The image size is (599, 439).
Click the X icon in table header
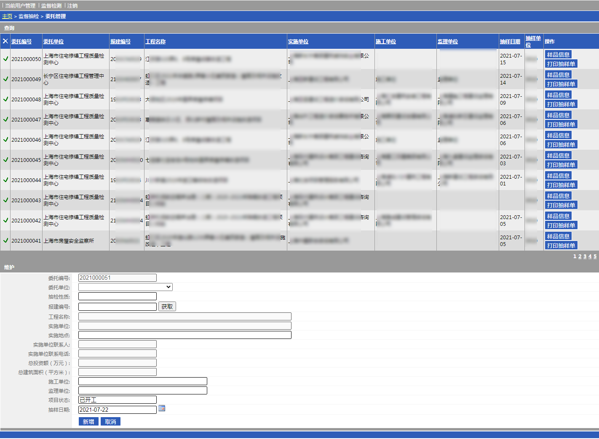tap(5, 41)
